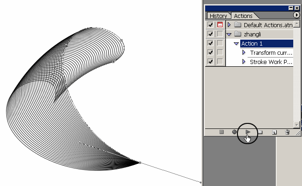This screenshot has width=302, height=186.
Task: Open the Actions panel flyout menu
Action: click(296, 15)
